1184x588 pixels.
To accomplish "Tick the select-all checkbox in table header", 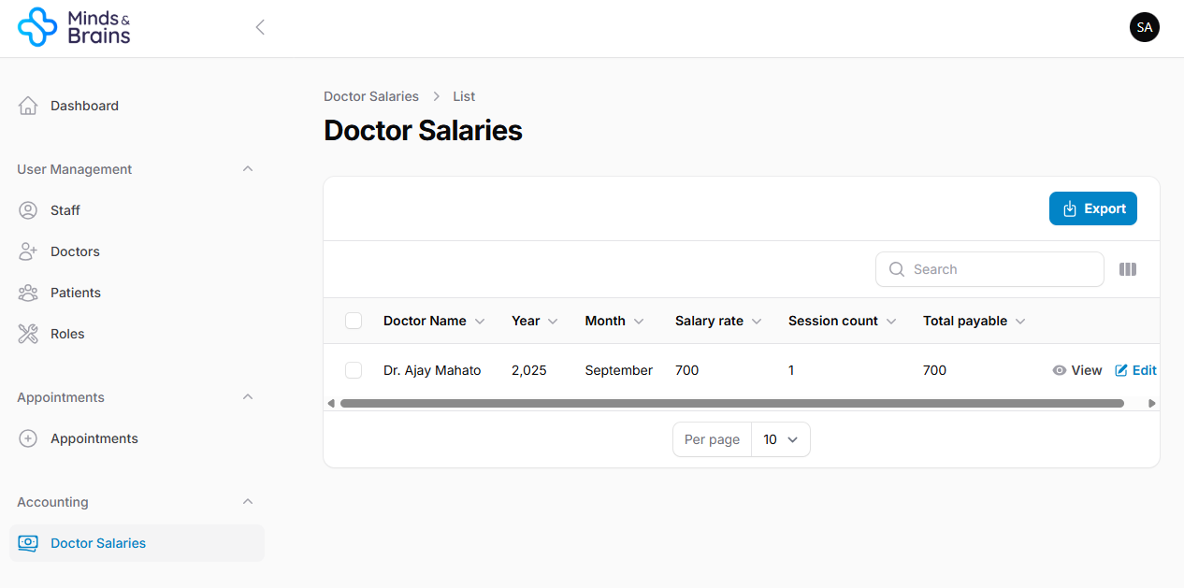I will coord(354,321).
